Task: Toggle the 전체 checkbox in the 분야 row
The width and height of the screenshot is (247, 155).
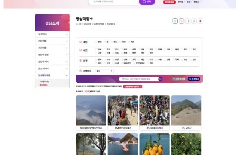Action: (x=97, y=60)
